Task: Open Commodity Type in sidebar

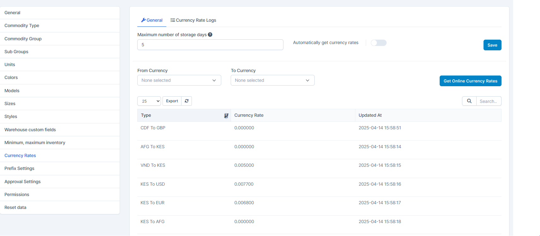Action: coord(22,25)
